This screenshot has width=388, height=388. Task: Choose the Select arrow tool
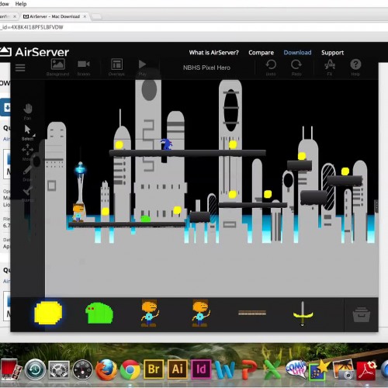(28, 133)
